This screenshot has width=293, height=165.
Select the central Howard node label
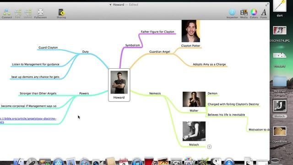tap(119, 98)
